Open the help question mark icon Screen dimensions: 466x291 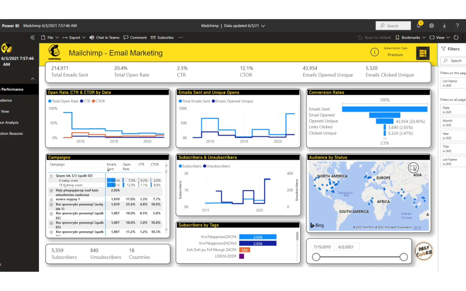tap(457, 26)
